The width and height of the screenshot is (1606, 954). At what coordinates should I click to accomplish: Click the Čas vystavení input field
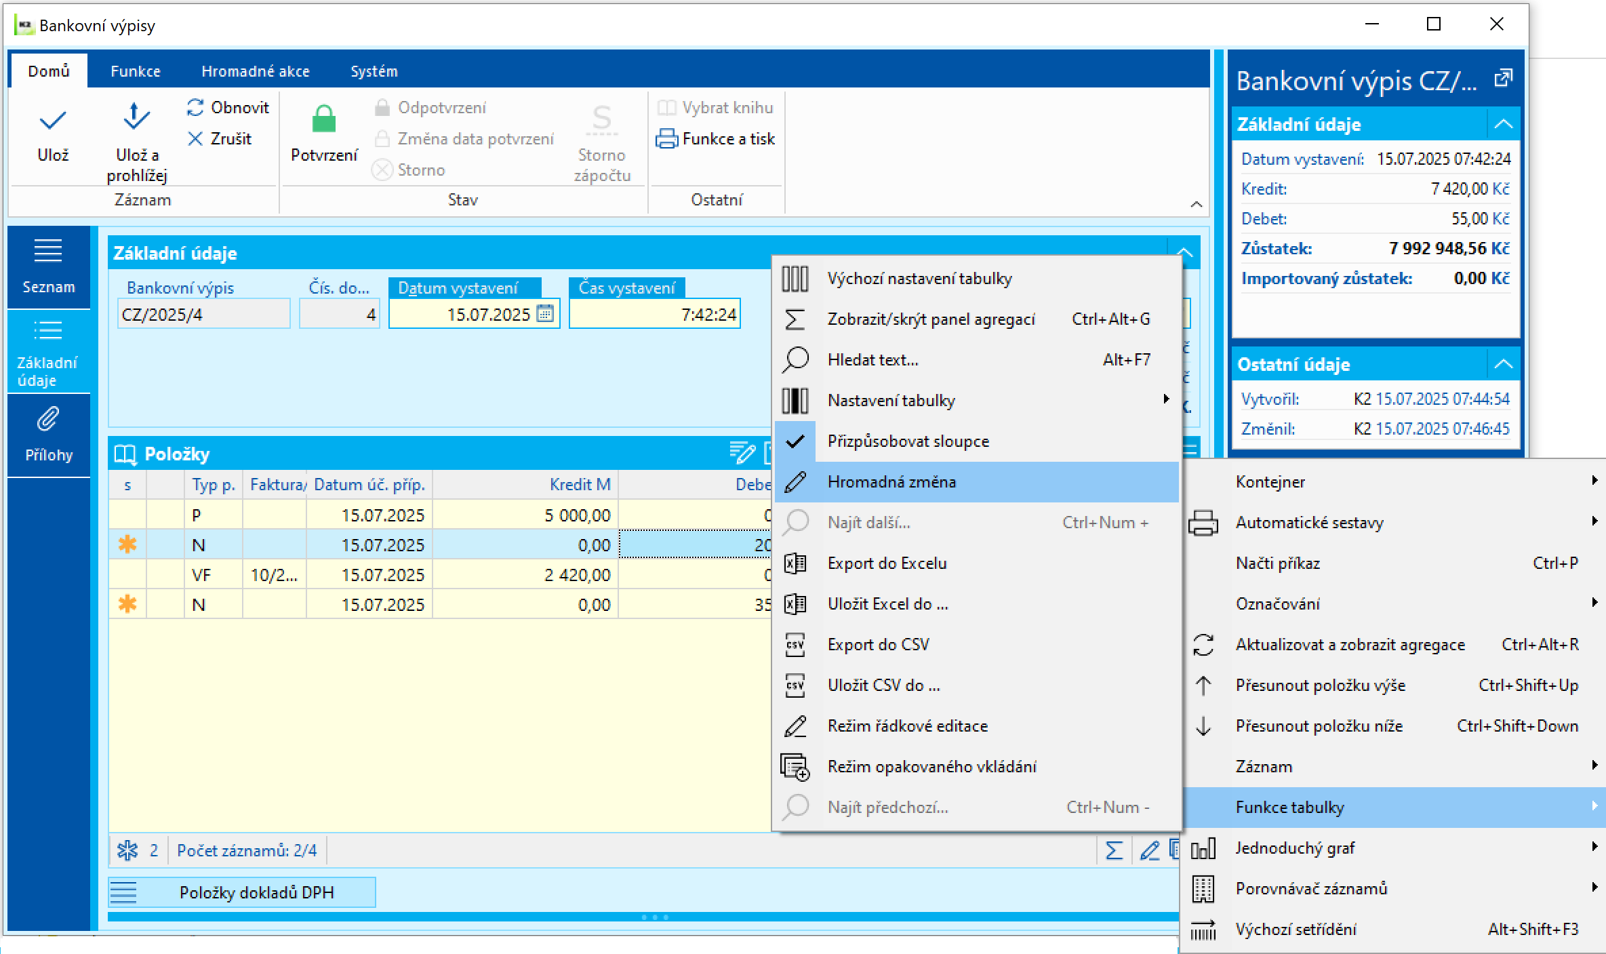tap(654, 315)
